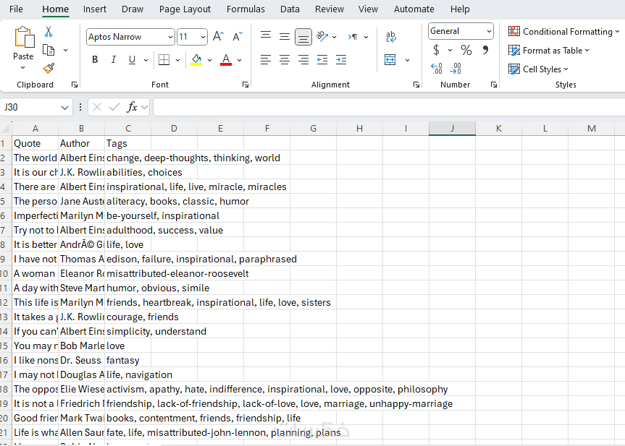Apply Middle Align icon
This screenshot has height=446, width=625.
tap(284, 37)
